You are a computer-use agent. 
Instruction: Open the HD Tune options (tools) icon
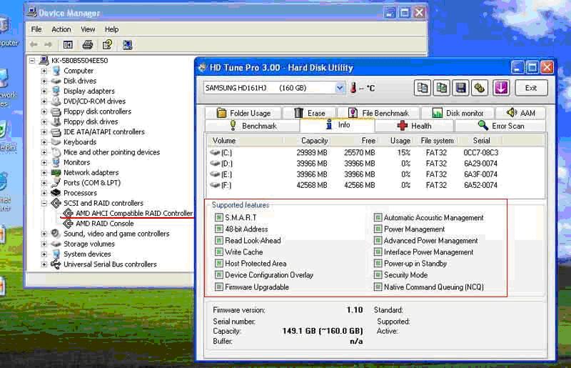(x=480, y=88)
